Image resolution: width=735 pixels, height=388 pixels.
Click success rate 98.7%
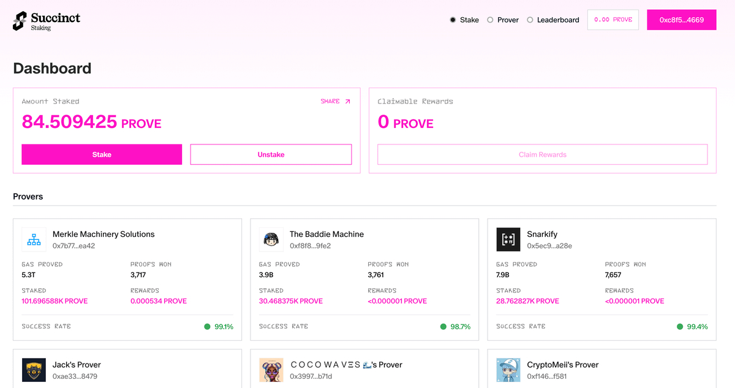click(461, 327)
